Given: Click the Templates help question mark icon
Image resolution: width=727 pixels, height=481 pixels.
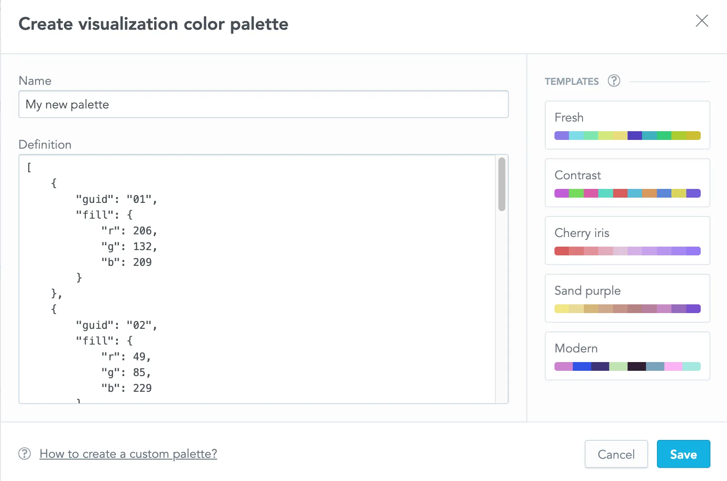Looking at the screenshot, I should coord(614,81).
